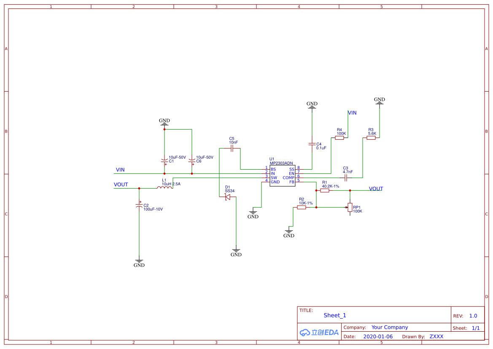Click the SW pin label on U1
The image size is (493, 349).
(274, 178)
